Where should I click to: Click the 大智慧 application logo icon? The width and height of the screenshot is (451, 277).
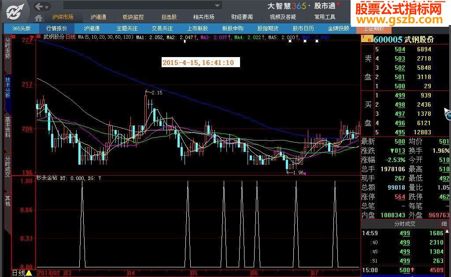(x=15, y=12)
